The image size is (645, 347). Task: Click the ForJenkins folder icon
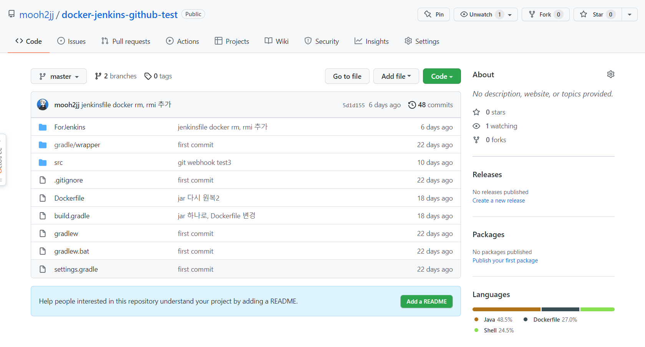(43, 127)
